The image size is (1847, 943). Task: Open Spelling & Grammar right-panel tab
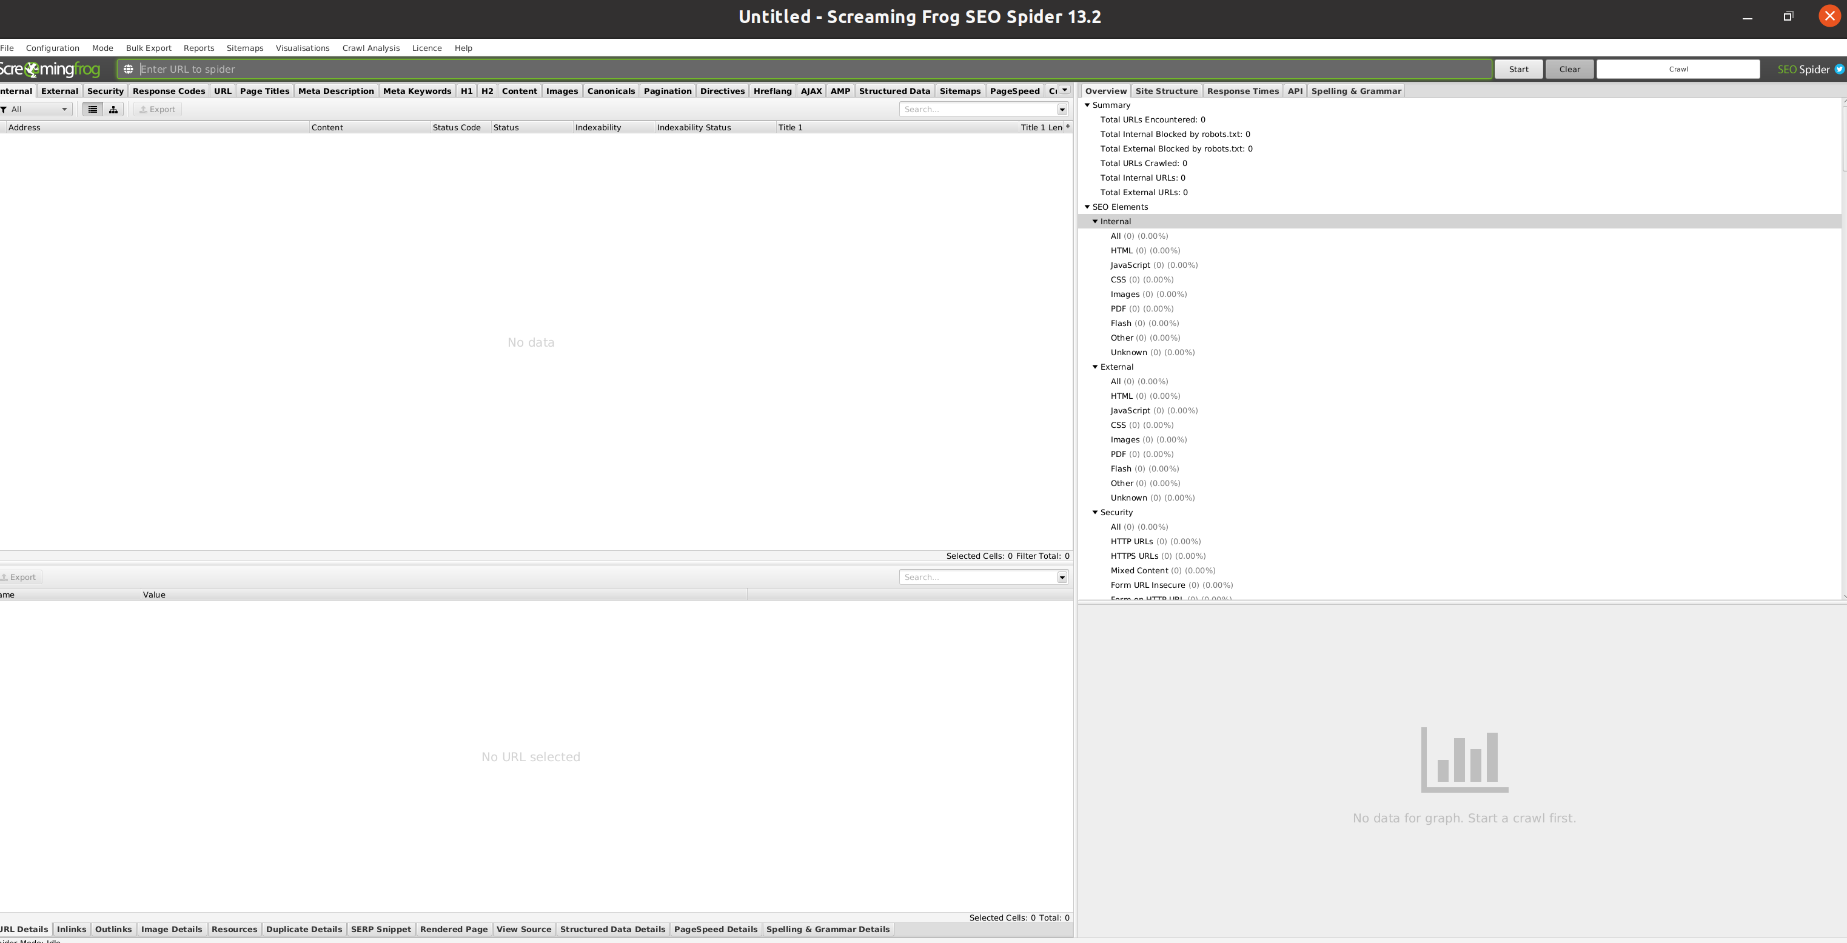pyautogui.click(x=1356, y=91)
